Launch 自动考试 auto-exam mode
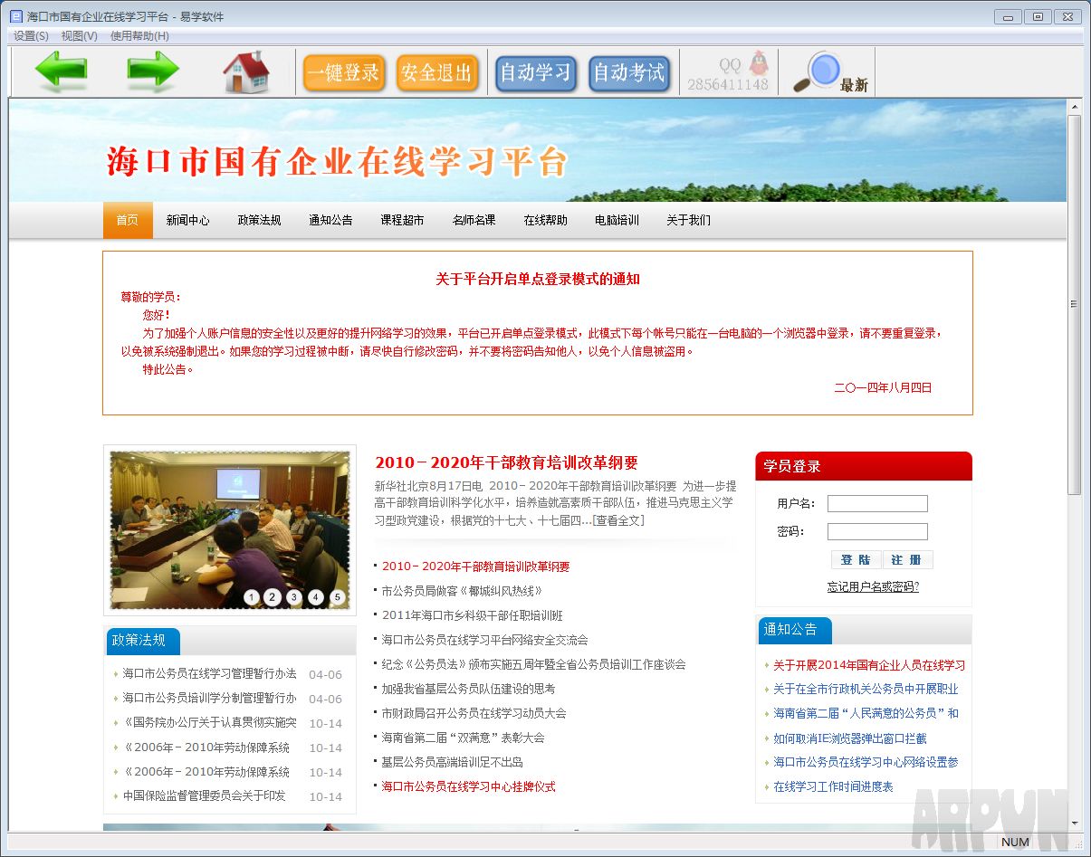Viewport: 1091px width, 857px height. click(629, 71)
